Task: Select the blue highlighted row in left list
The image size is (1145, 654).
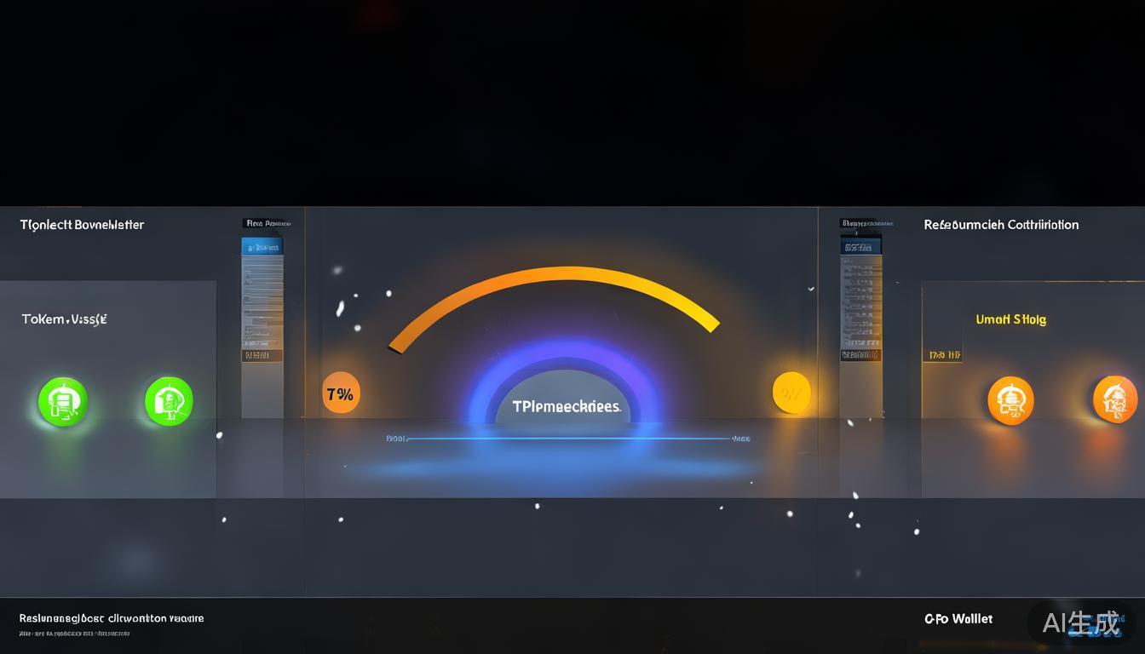Action: pyautogui.click(x=262, y=247)
